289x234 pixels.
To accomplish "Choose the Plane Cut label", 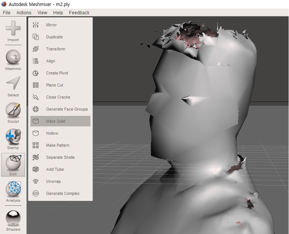I will [x=55, y=85].
